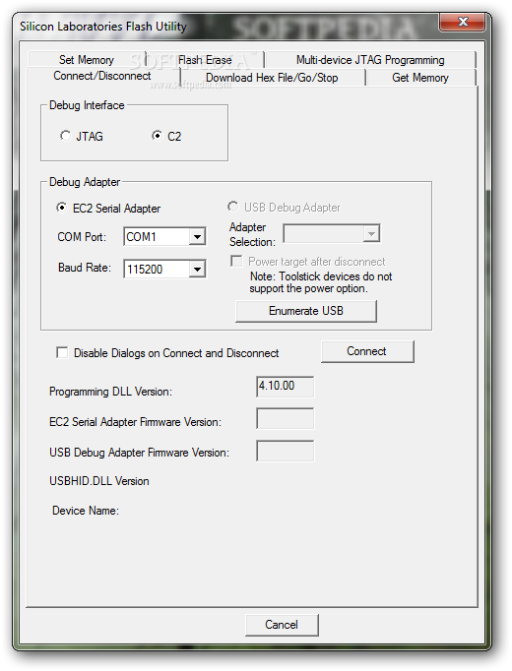Expand the Baud Rate dropdown

[x=197, y=270]
